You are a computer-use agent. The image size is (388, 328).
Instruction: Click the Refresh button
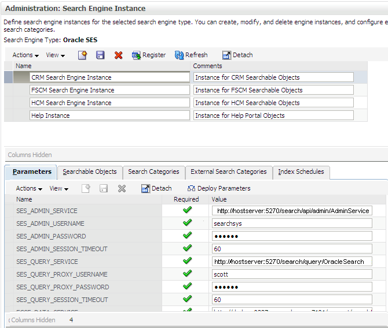191,55
